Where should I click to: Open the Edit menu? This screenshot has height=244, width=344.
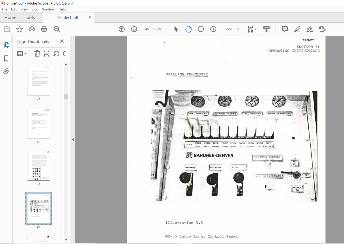pos(14,9)
